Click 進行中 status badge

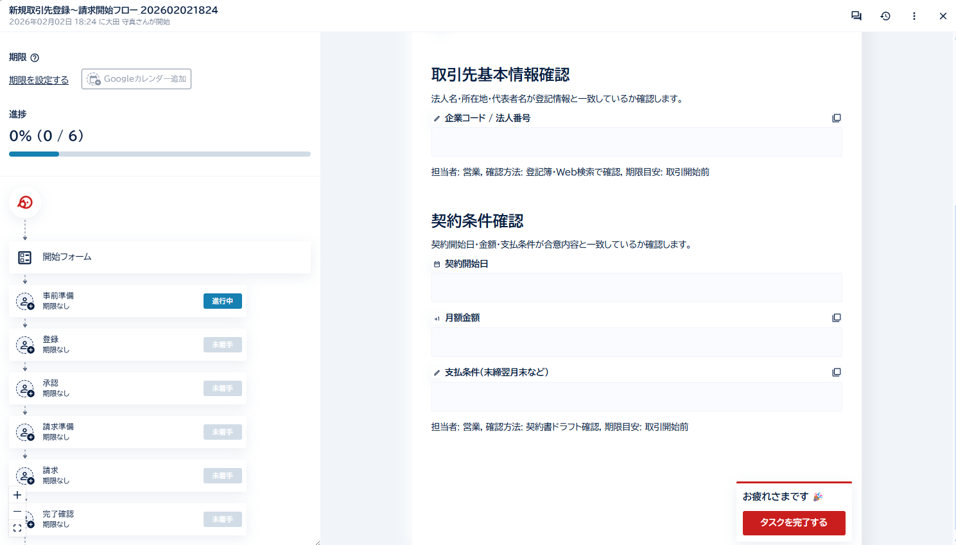(223, 301)
